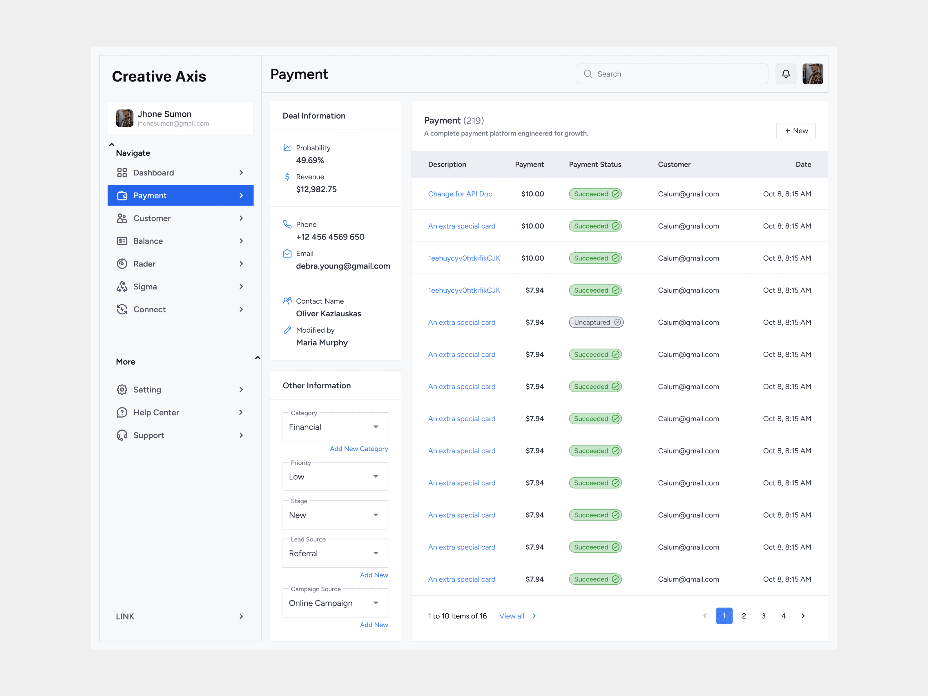The image size is (928, 696).
Task: Click the + New button
Action: [795, 130]
